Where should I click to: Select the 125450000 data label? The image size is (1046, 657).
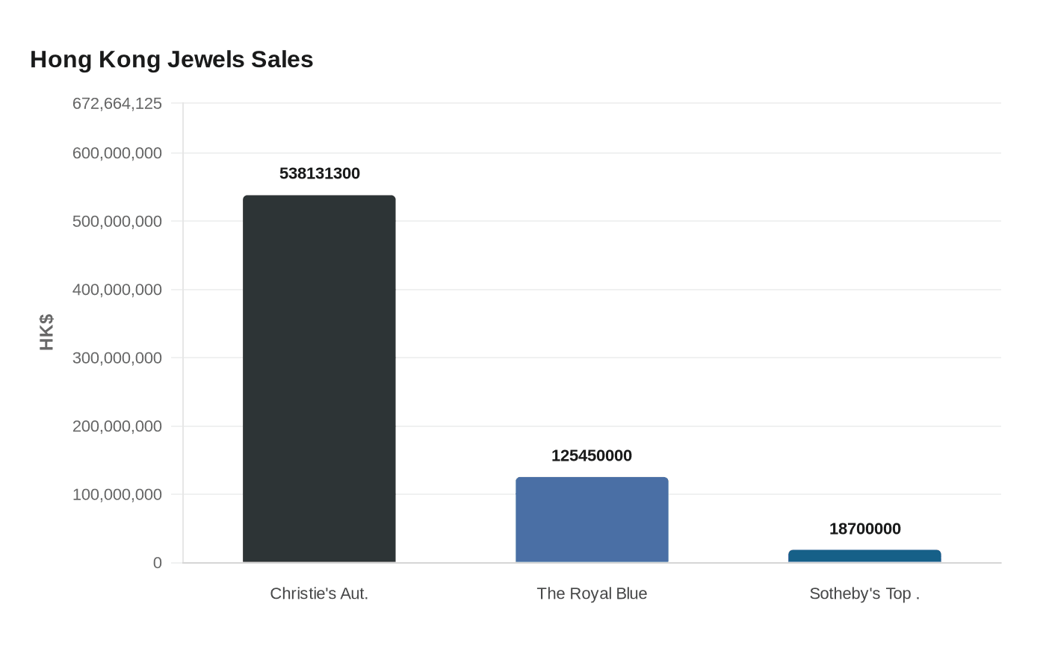click(x=592, y=455)
